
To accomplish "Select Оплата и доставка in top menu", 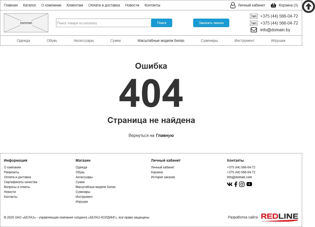I will coord(104,5).
